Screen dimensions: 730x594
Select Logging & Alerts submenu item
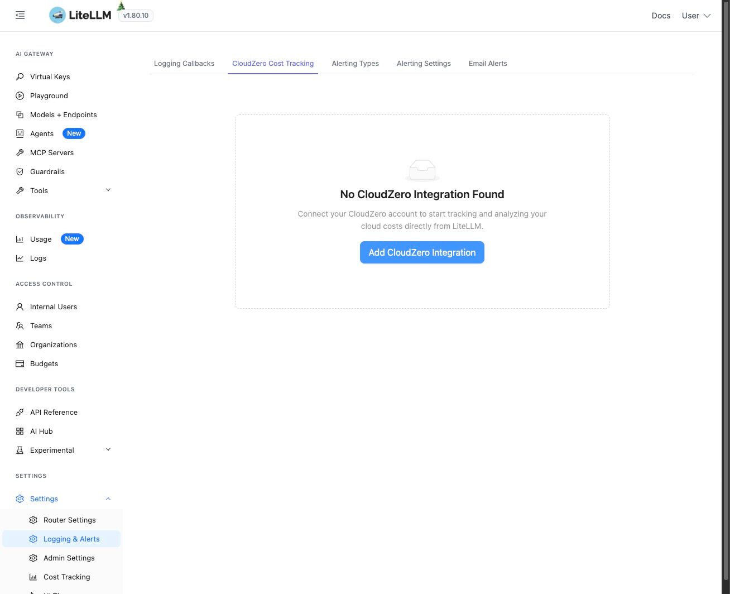[61, 539]
